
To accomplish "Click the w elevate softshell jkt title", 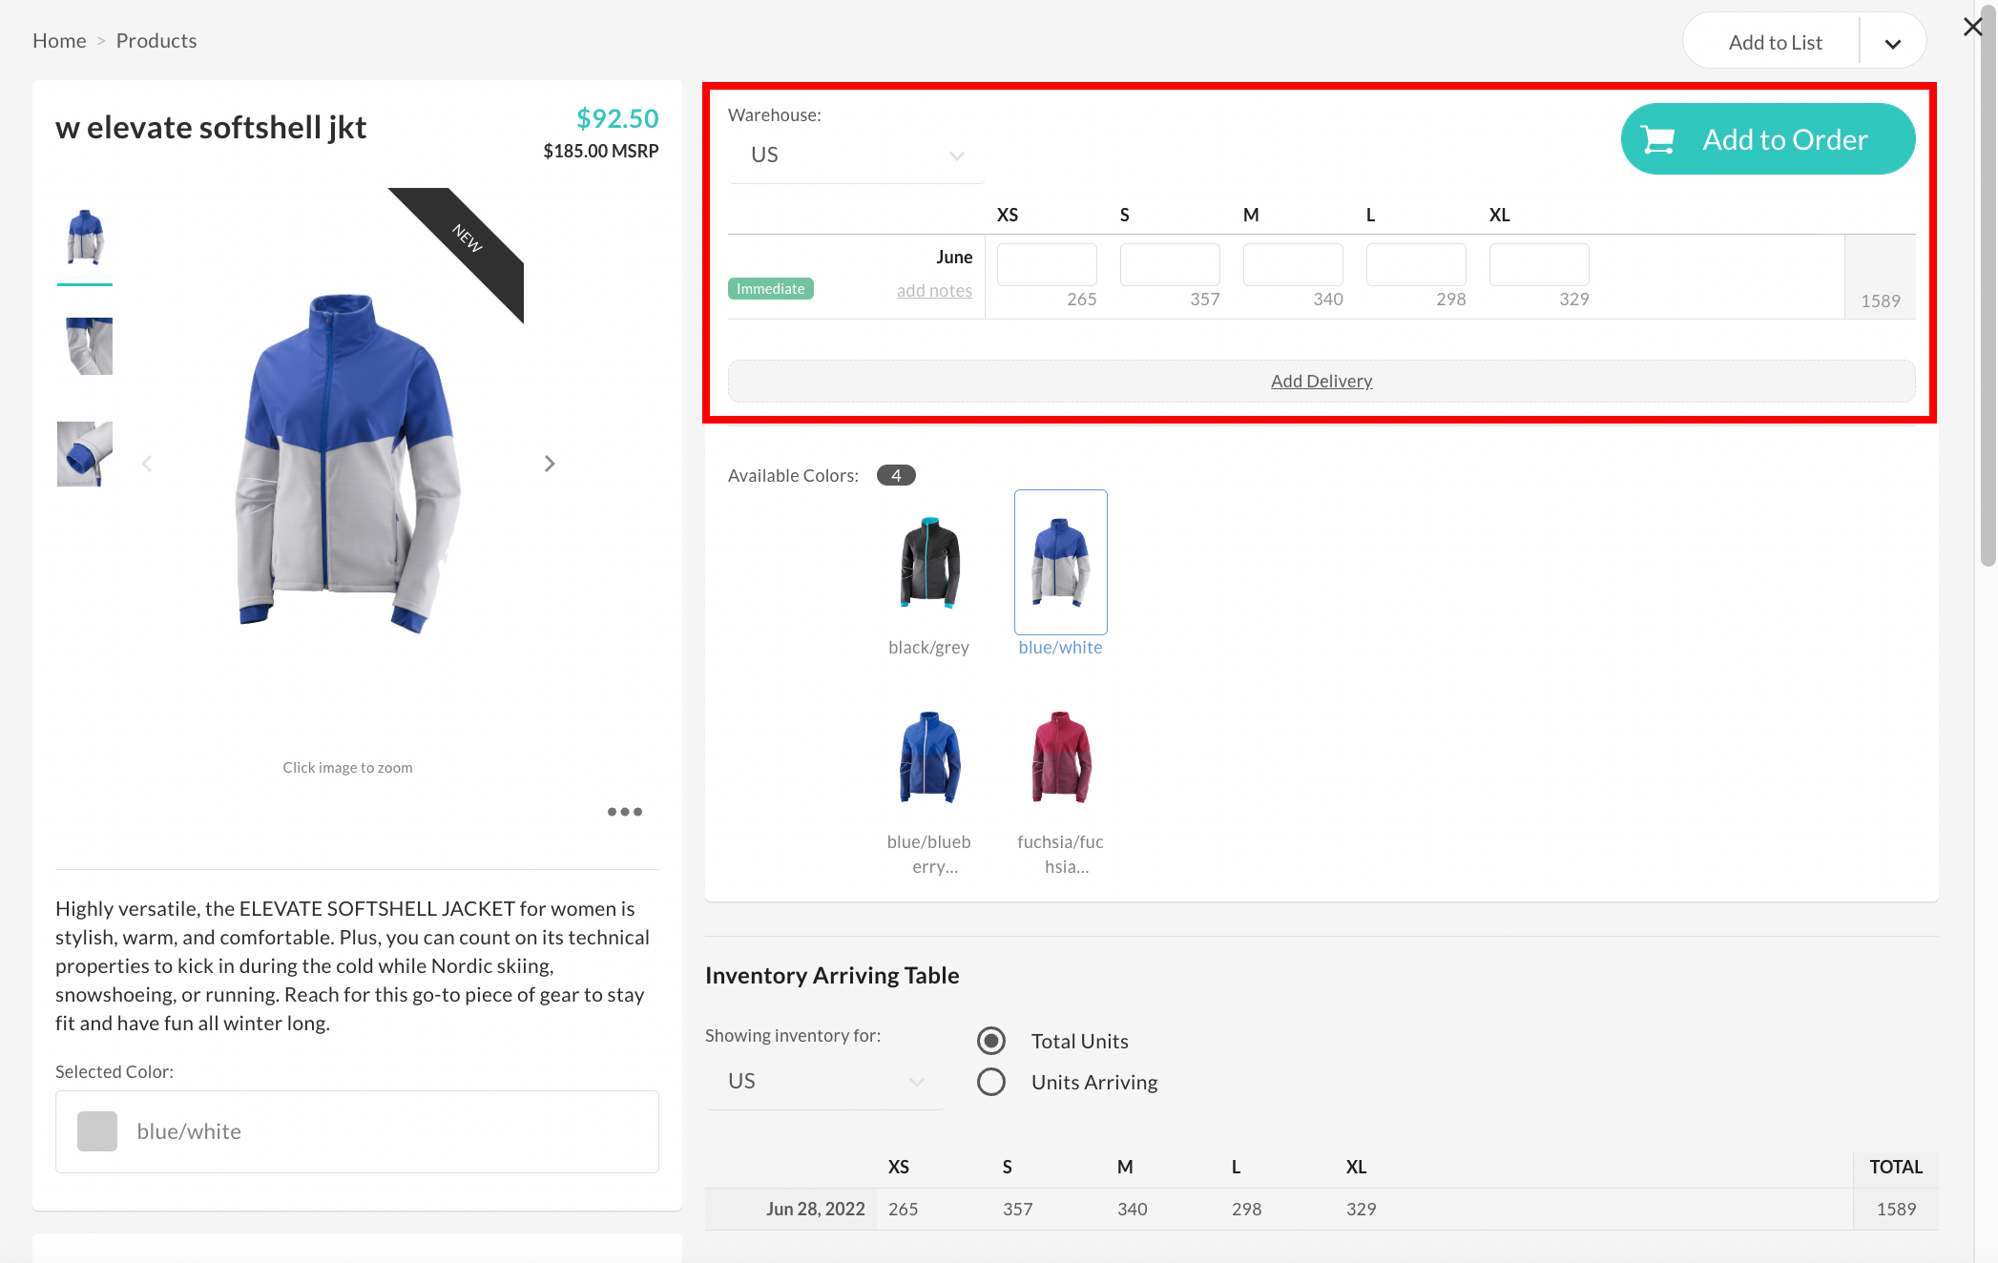I will pyautogui.click(x=211, y=127).
